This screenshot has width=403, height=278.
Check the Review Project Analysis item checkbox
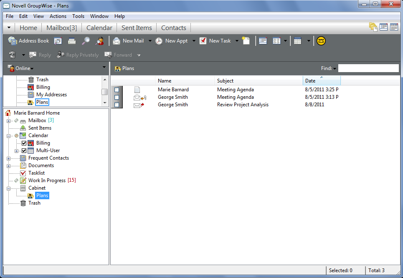point(117,105)
